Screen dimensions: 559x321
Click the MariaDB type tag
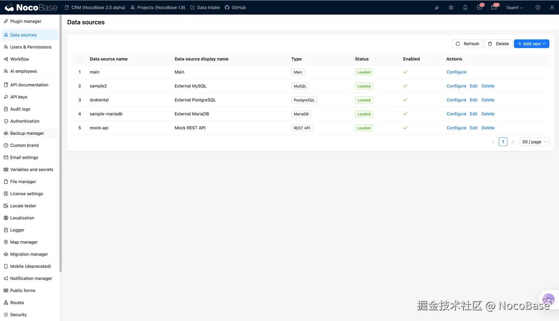(301, 114)
